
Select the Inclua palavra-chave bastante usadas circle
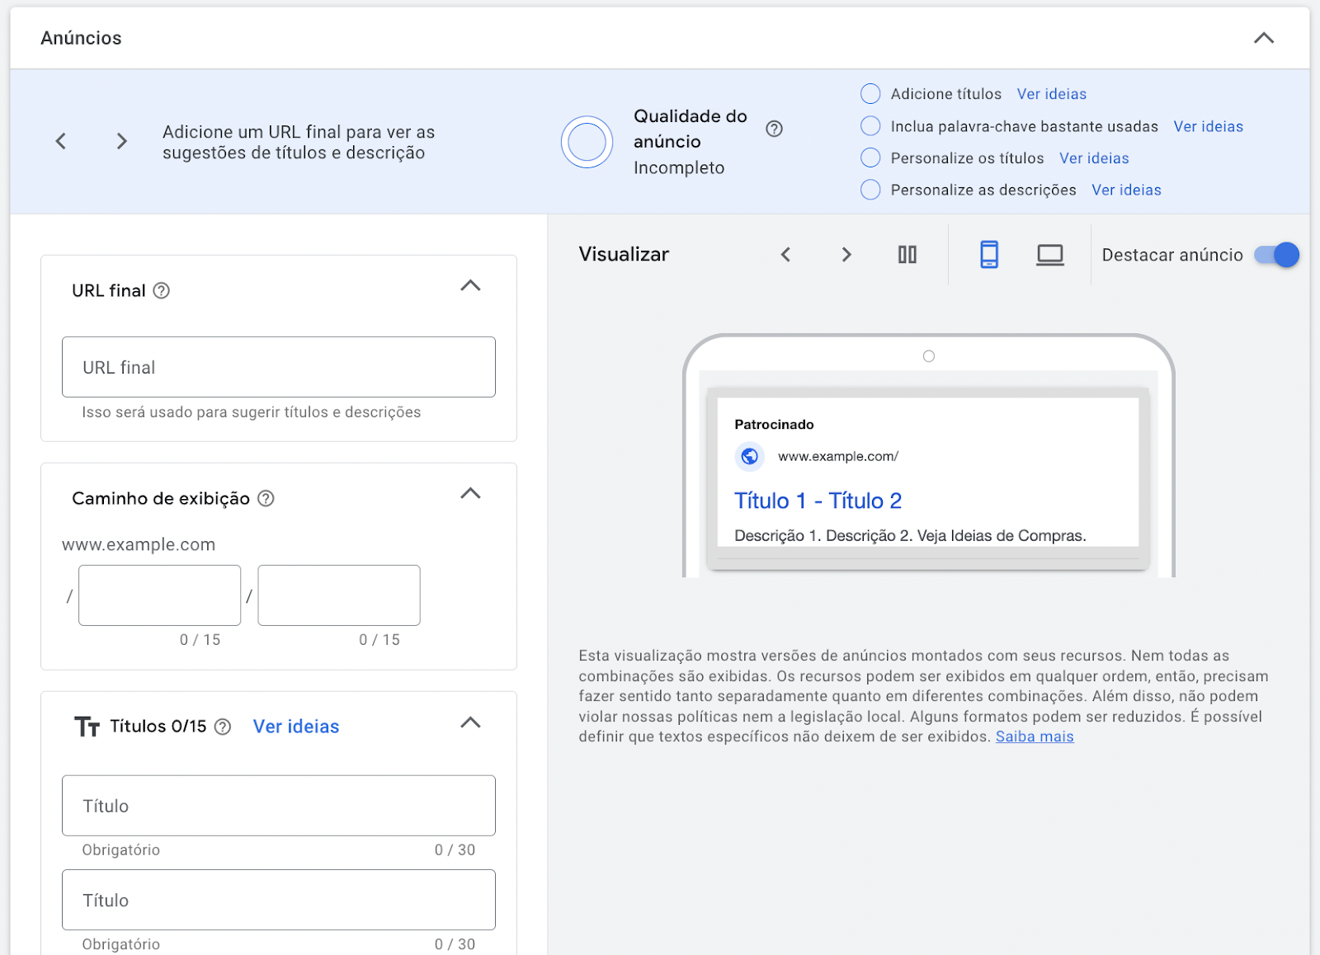click(x=870, y=126)
